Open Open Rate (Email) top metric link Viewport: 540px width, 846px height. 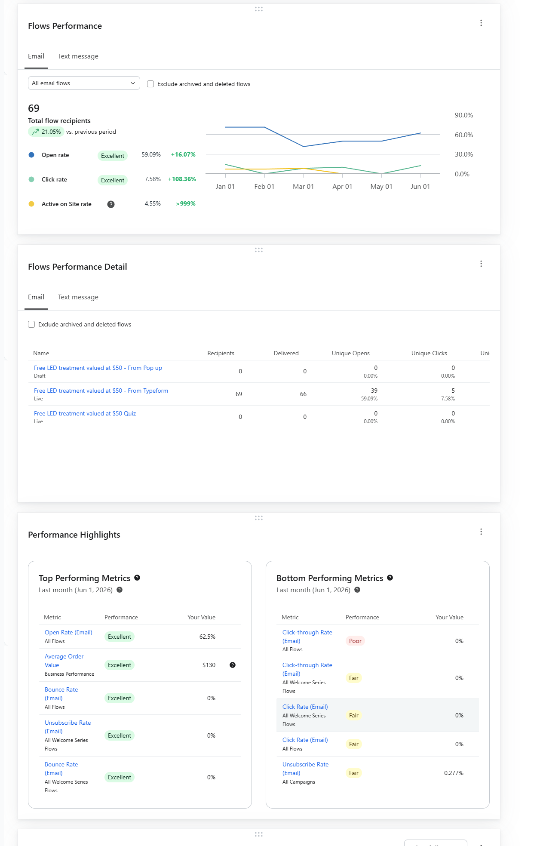tap(68, 632)
